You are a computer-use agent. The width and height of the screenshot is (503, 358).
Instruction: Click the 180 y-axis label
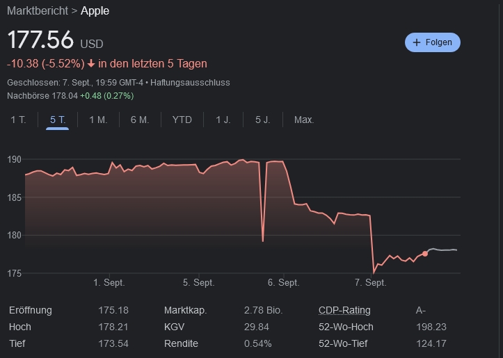14,235
